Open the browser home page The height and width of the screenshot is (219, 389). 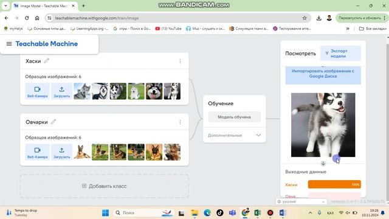pyautogui.click(x=37, y=18)
